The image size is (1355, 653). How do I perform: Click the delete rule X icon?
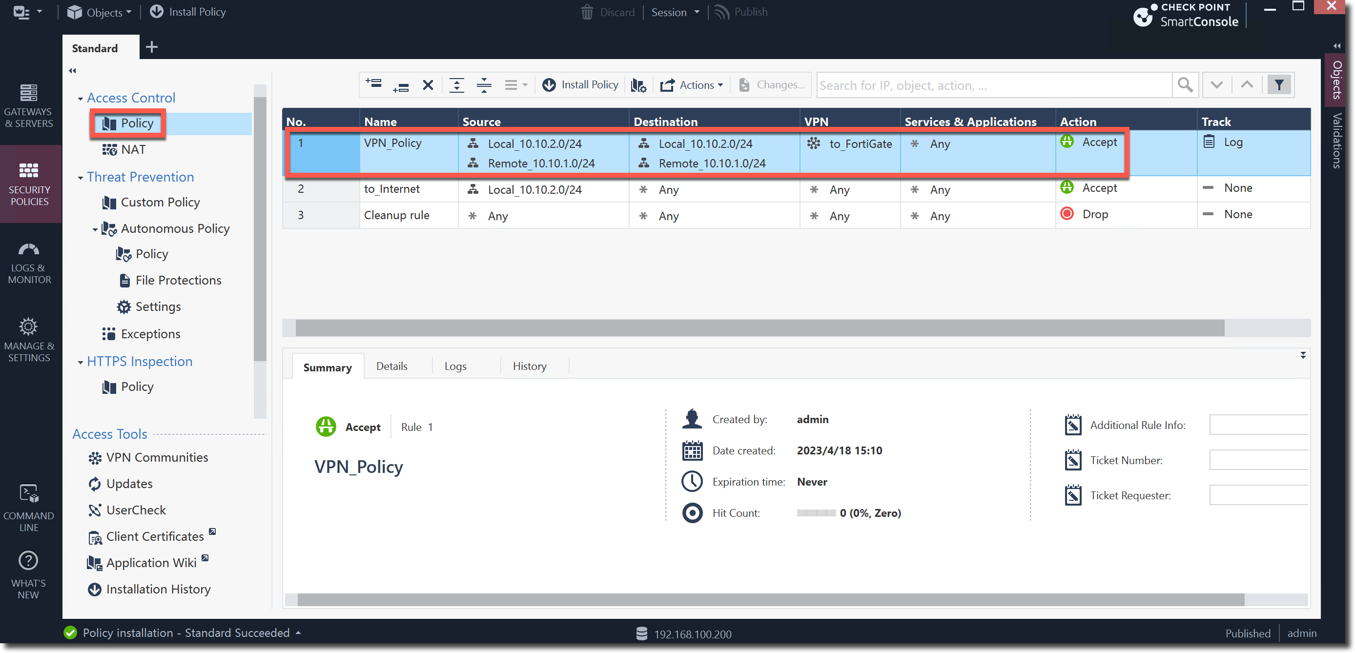pyautogui.click(x=428, y=84)
